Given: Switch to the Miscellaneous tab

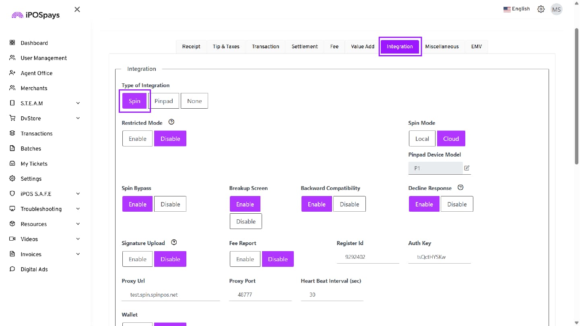Looking at the screenshot, I should tap(442, 47).
